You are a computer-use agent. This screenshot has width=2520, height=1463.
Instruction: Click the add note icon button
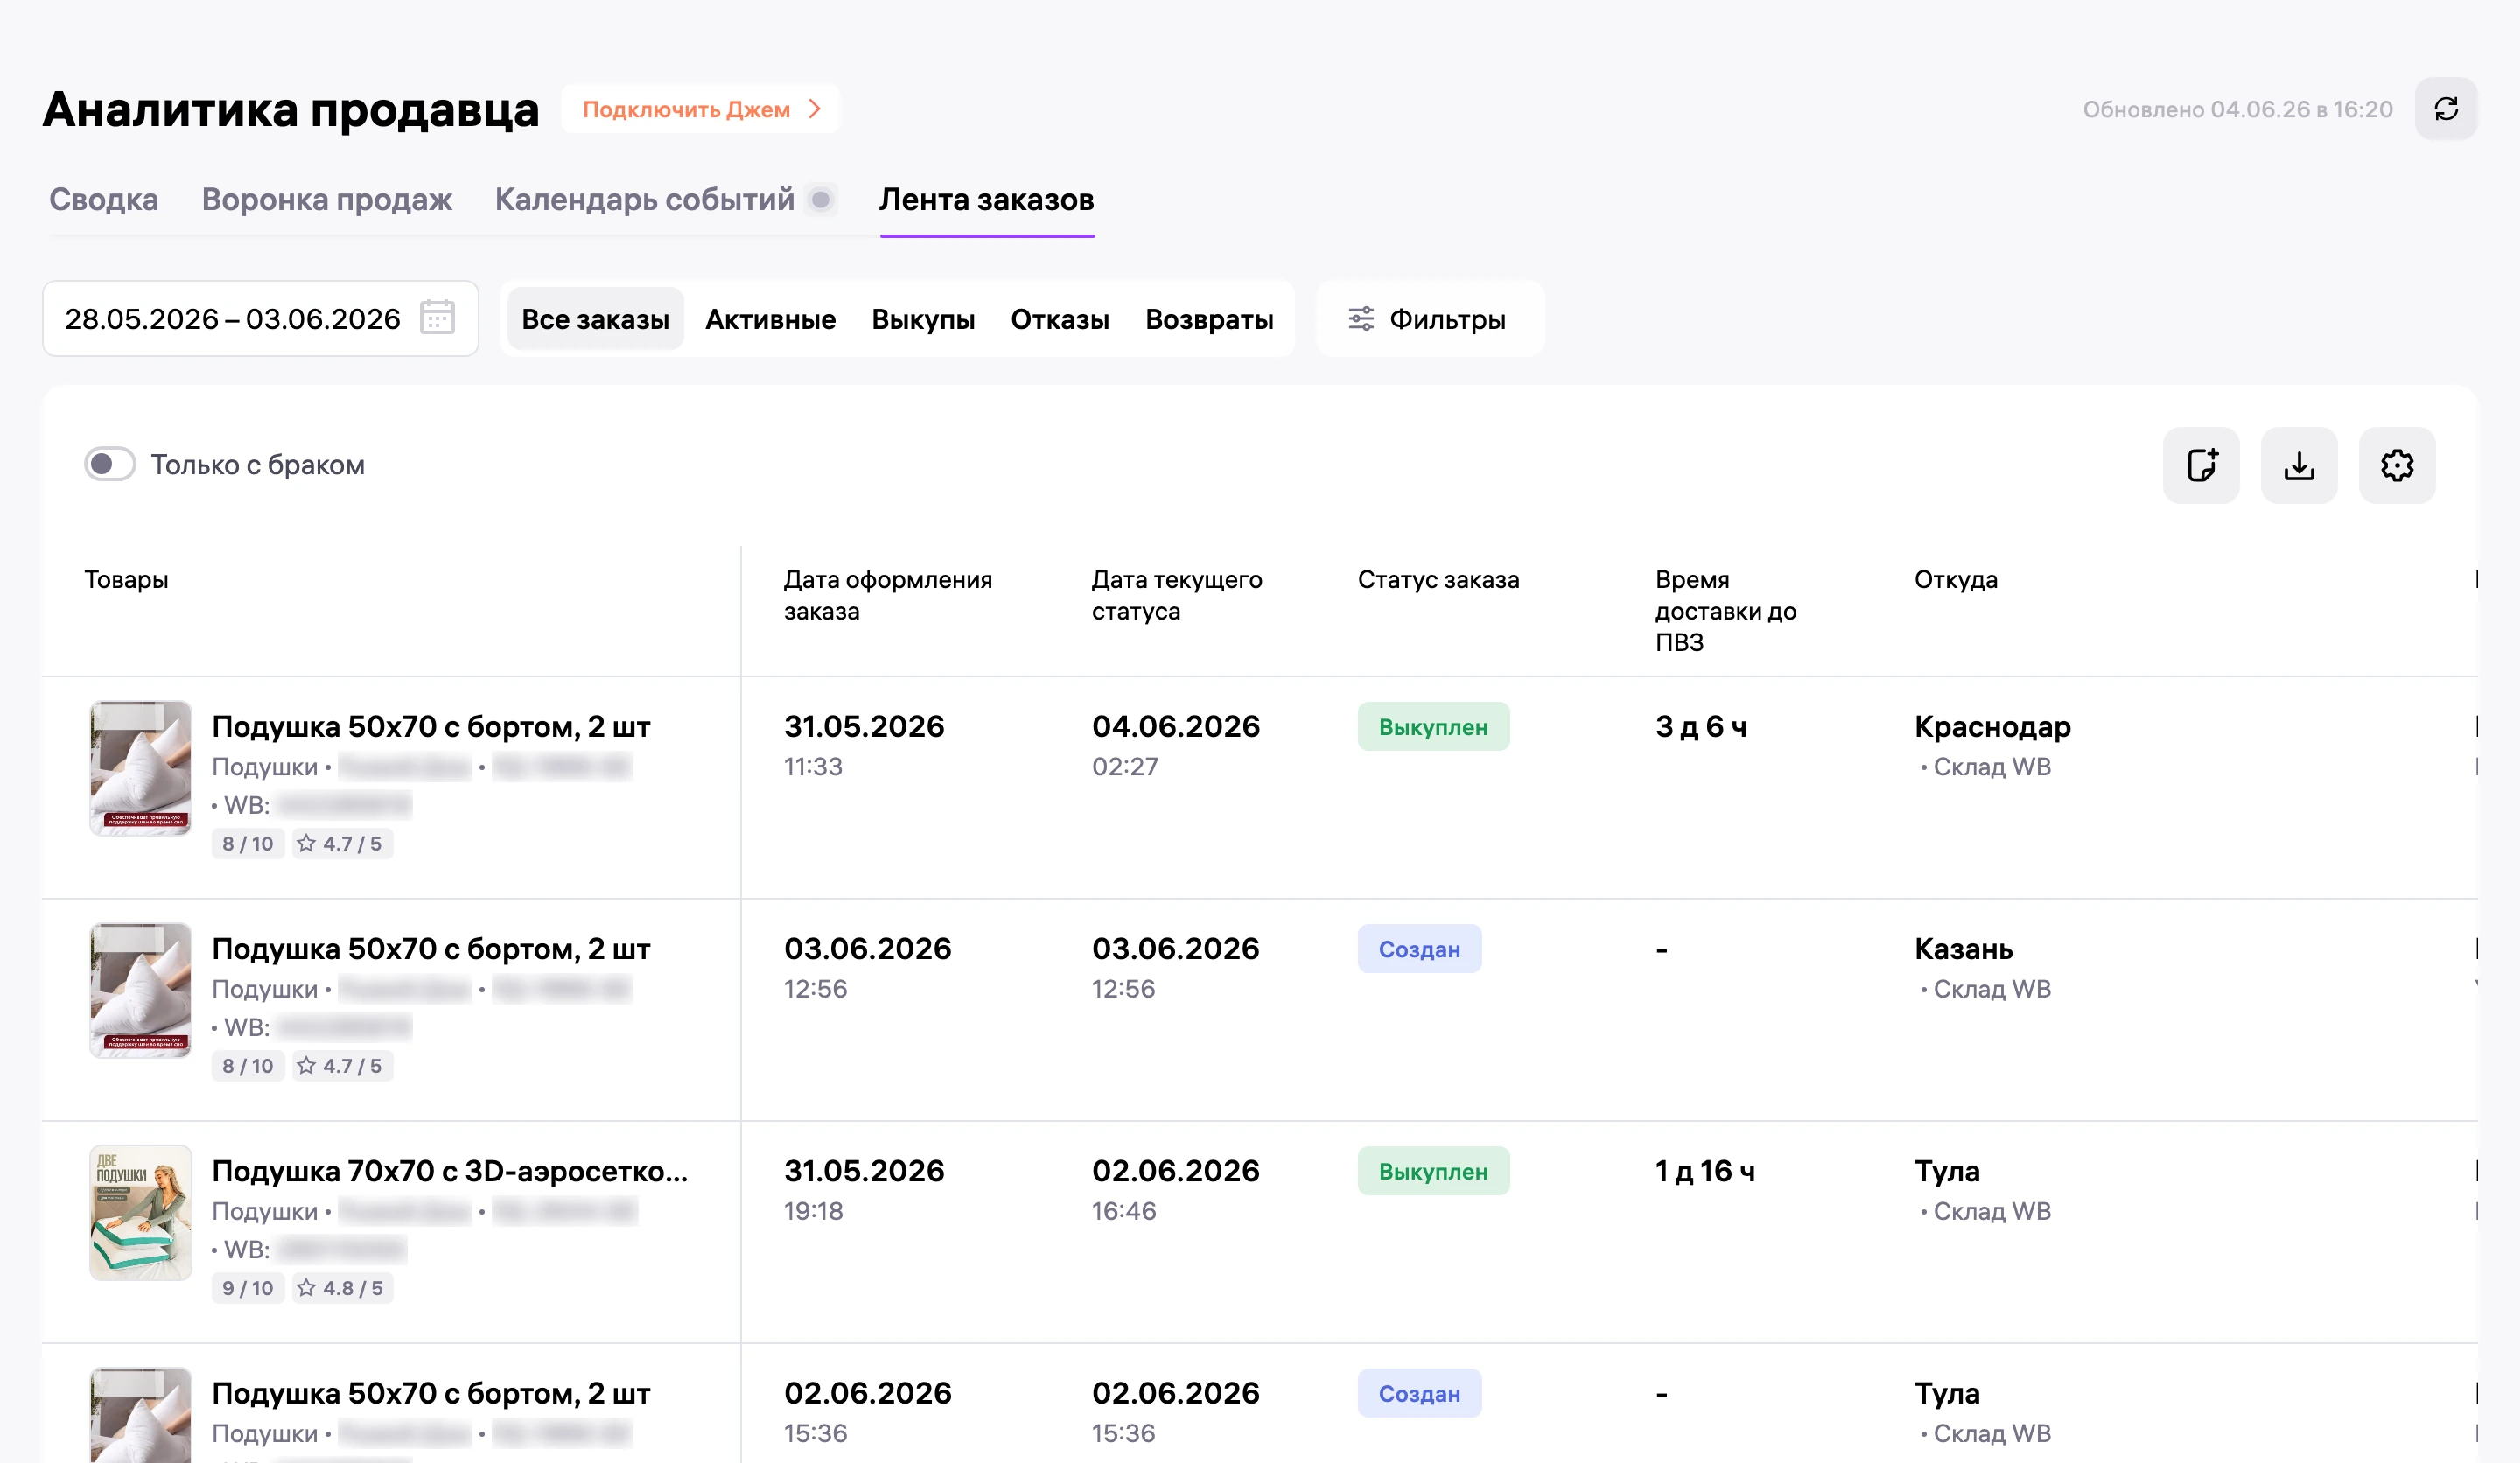pyautogui.click(x=2201, y=465)
